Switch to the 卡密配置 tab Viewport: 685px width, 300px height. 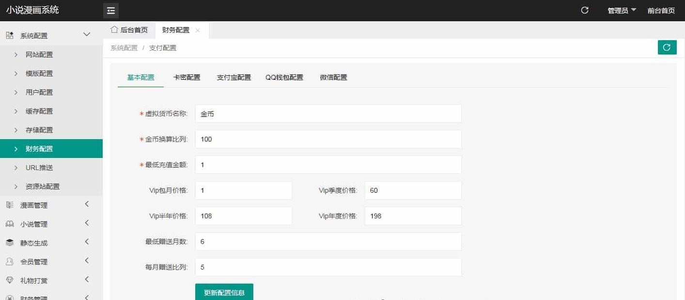pyautogui.click(x=187, y=77)
